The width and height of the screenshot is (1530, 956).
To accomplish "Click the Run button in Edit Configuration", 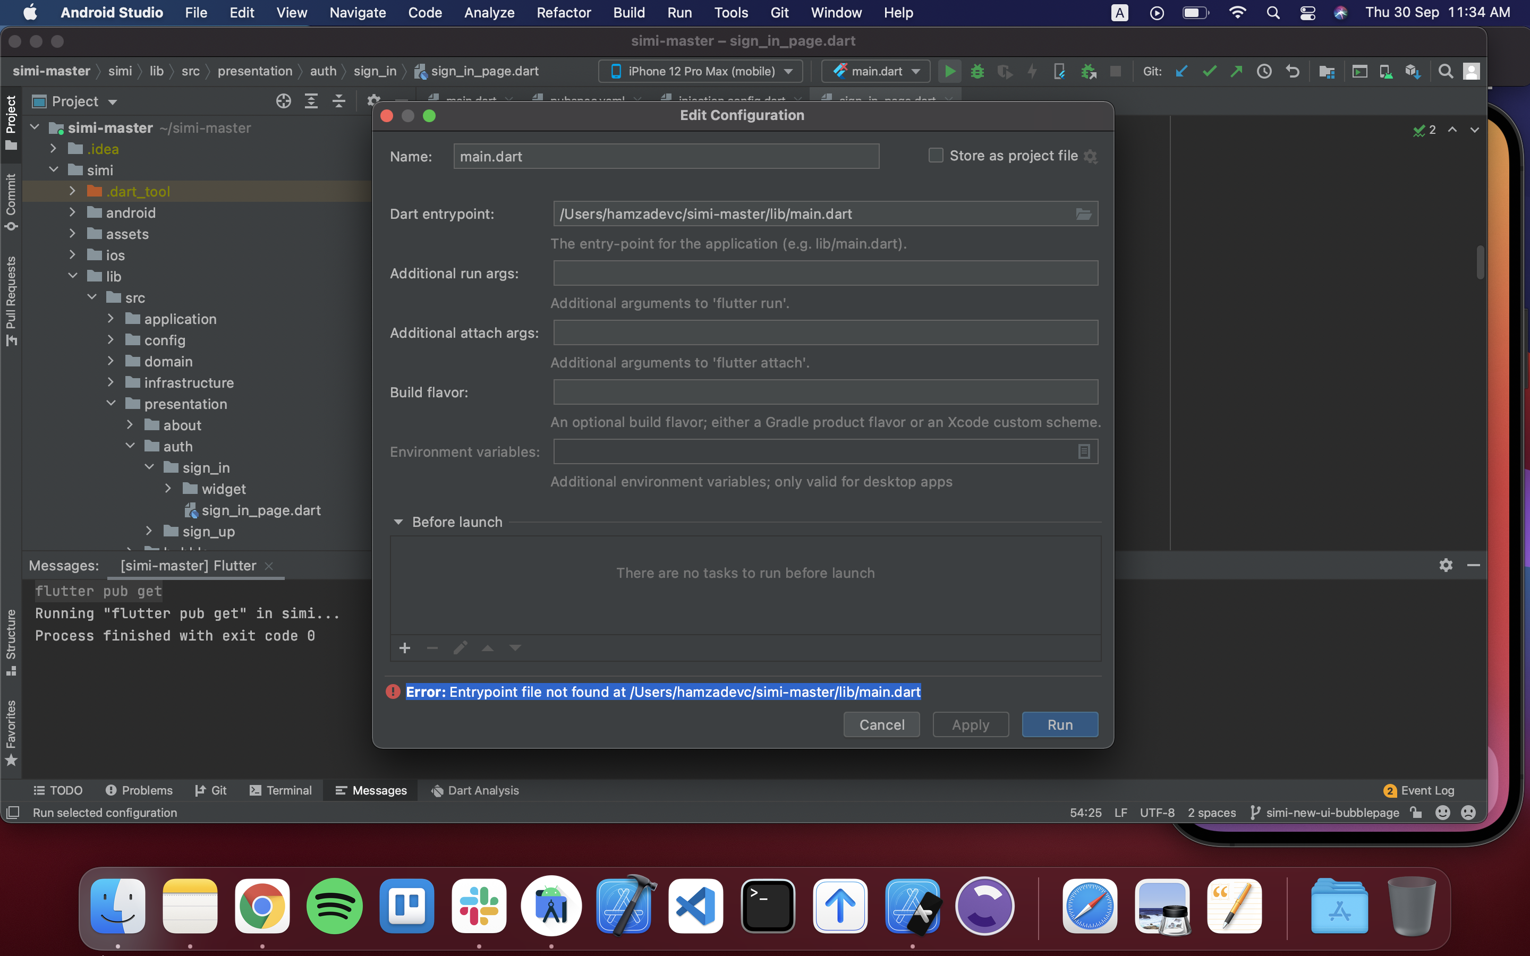I will pyautogui.click(x=1060, y=724).
